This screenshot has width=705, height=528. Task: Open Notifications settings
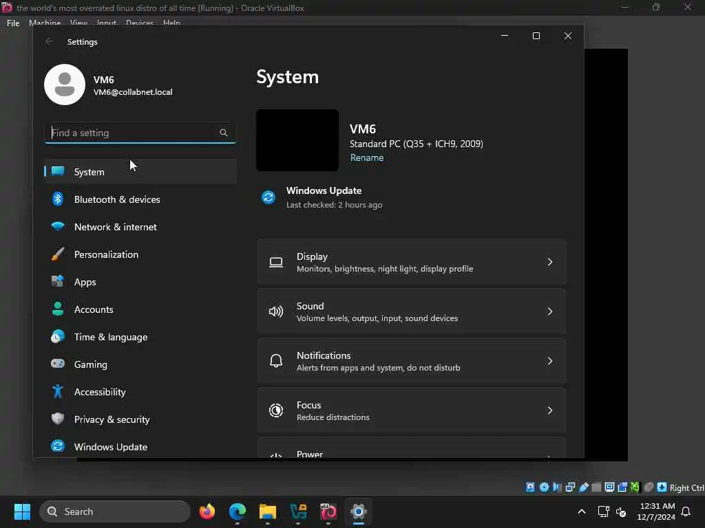tap(412, 361)
